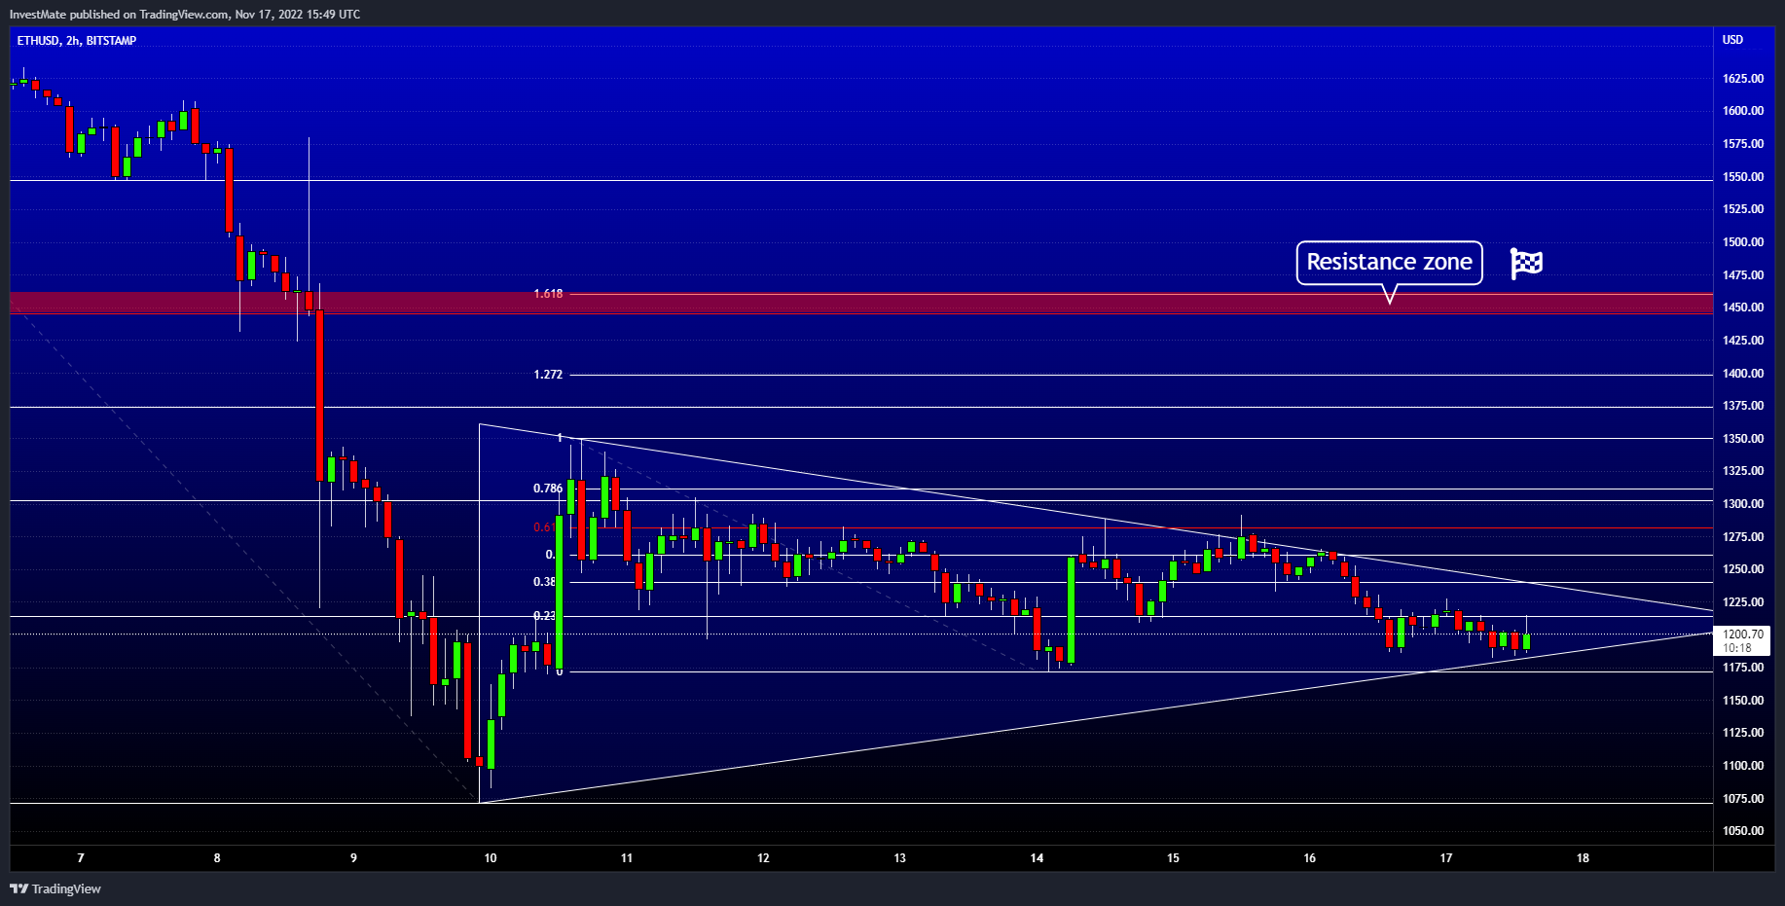Click date 17 on the time axis
Viewport: 1785px width, 906px height.
point(1446,858)
